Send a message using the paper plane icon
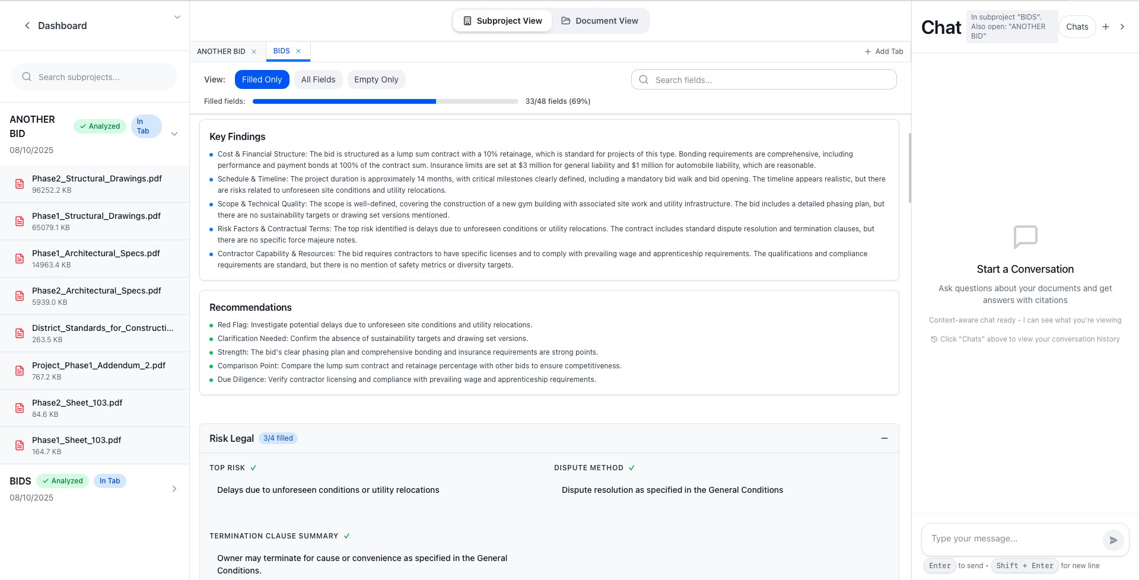This screenshot has height=580, width=1139. (1113, 540)
